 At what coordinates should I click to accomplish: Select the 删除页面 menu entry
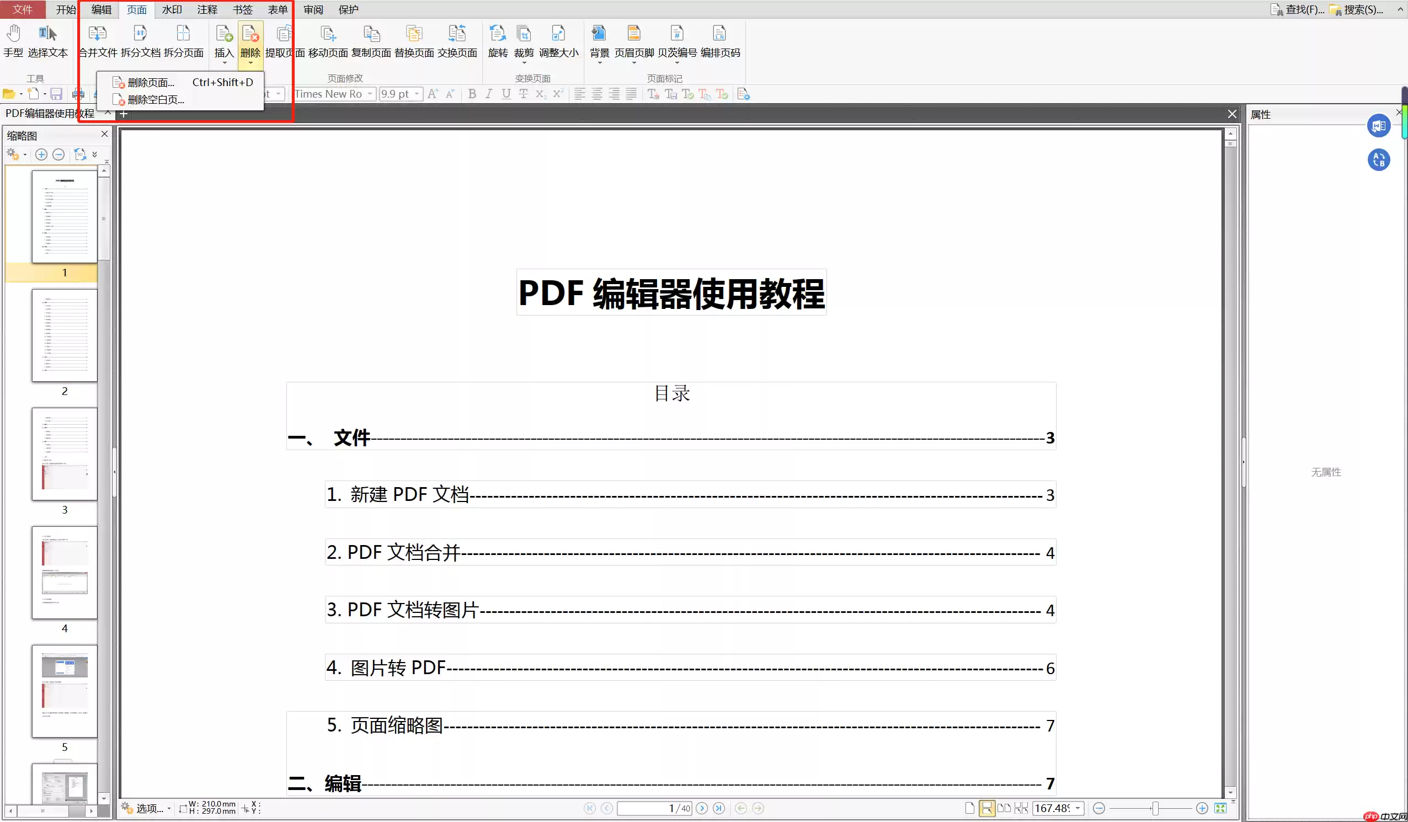pos(149,82)
